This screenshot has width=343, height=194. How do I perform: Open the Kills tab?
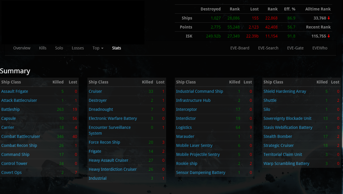(x=43, y=48)
